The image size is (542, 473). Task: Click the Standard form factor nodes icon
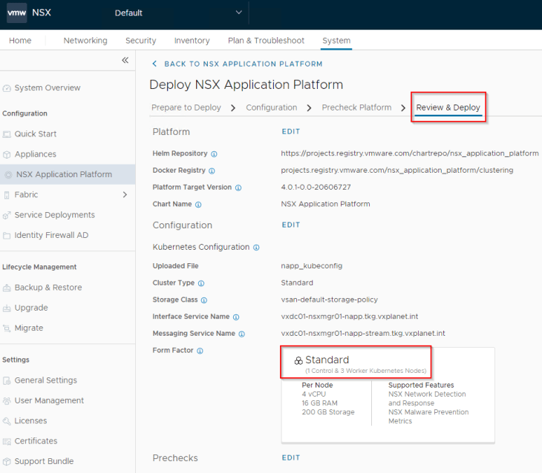[298, 361]
